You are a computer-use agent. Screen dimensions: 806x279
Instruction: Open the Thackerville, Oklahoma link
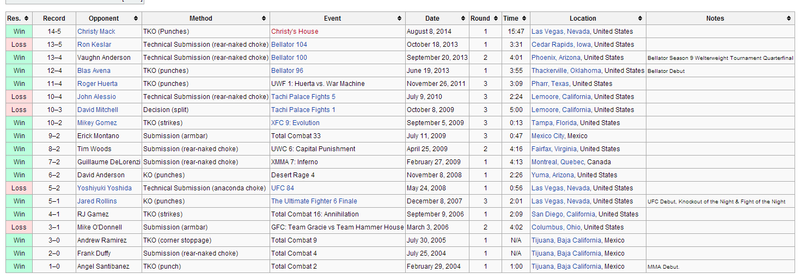(x=566, y=71)
